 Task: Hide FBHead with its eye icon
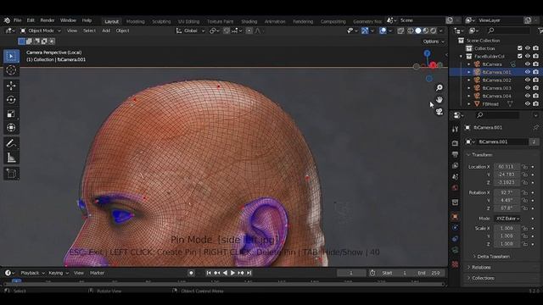[528, 103]
